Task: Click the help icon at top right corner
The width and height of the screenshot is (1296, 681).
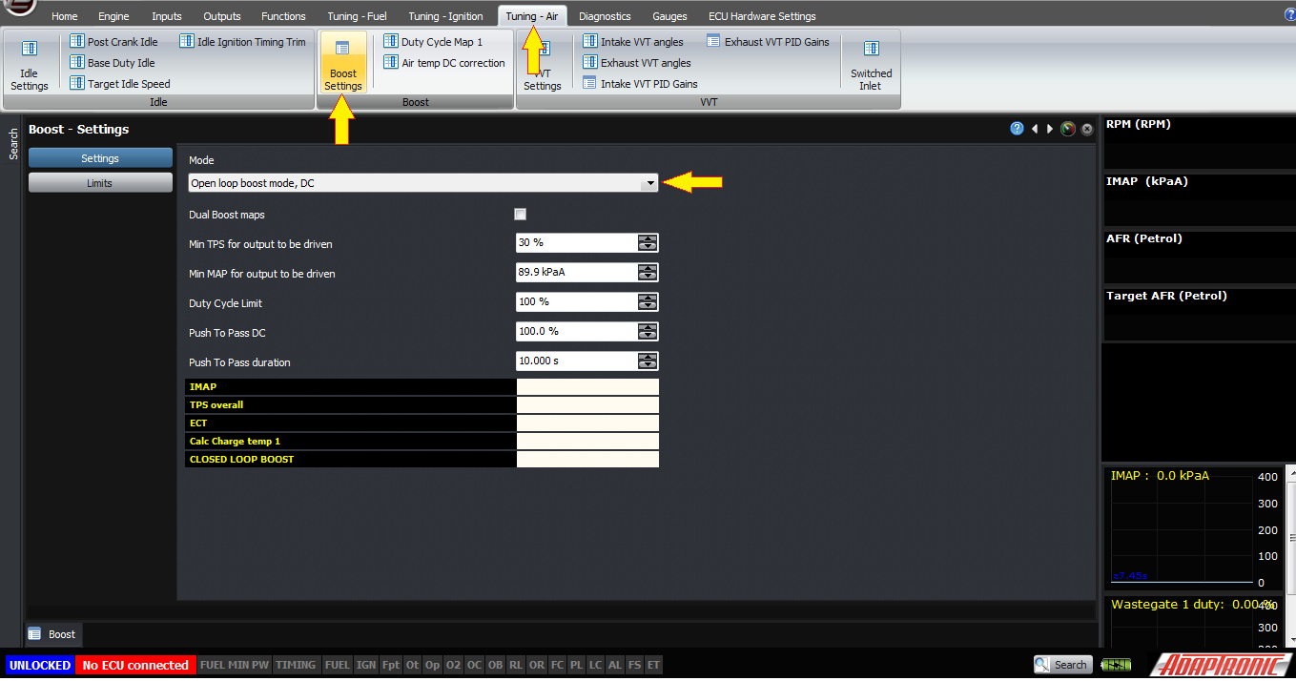Action: coord(1289,14)
